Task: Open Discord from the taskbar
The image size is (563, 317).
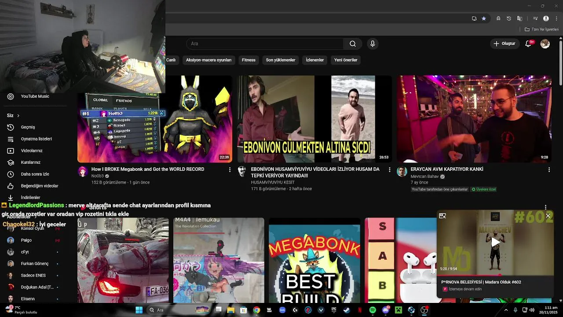Action: click(386, 310)
